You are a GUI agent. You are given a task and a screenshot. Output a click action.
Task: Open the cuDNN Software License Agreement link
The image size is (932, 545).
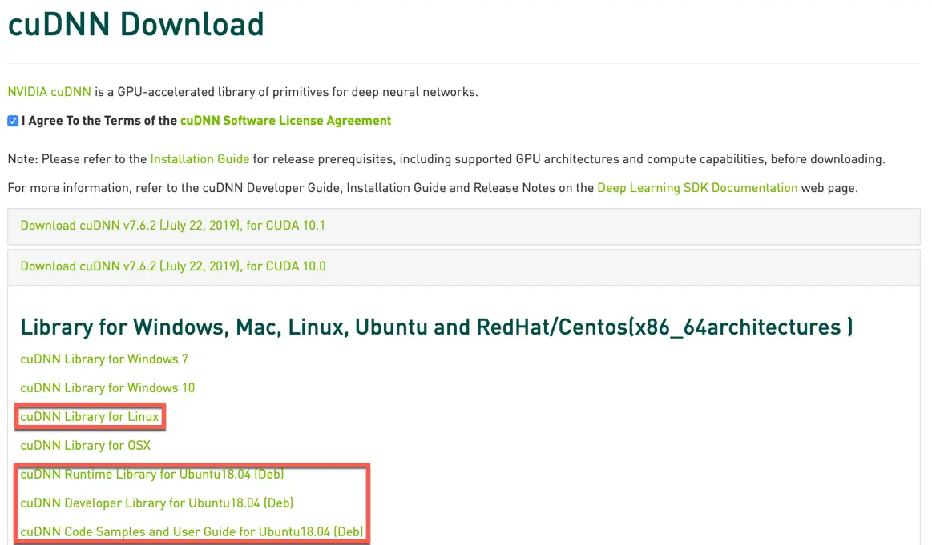pyautogui.click(x=285, y=121)
